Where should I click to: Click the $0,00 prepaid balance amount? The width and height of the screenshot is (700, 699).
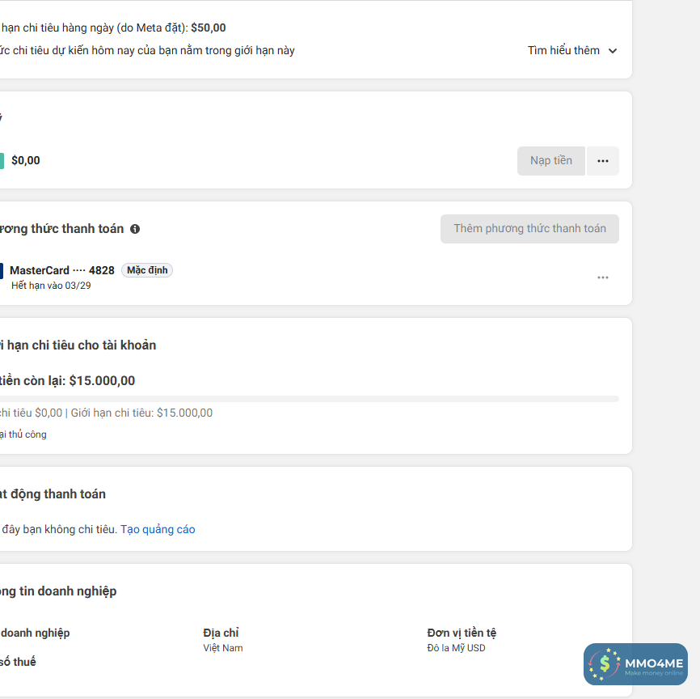[x=26, y=161]
